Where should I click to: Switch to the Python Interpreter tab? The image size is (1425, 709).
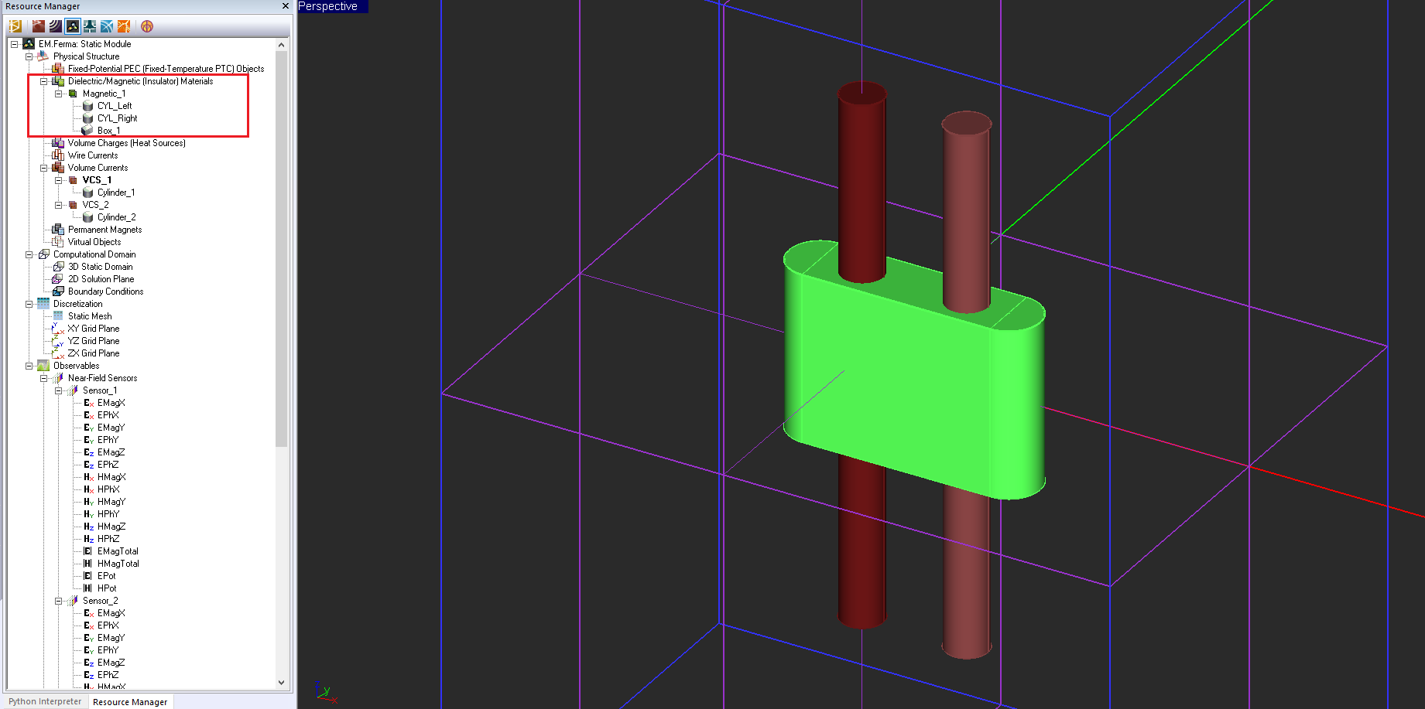pyautogui.click(x=45, y=702)
